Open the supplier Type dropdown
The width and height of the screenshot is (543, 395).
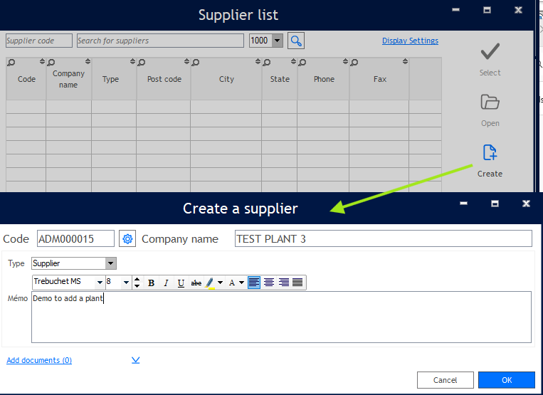pos(110,263)
